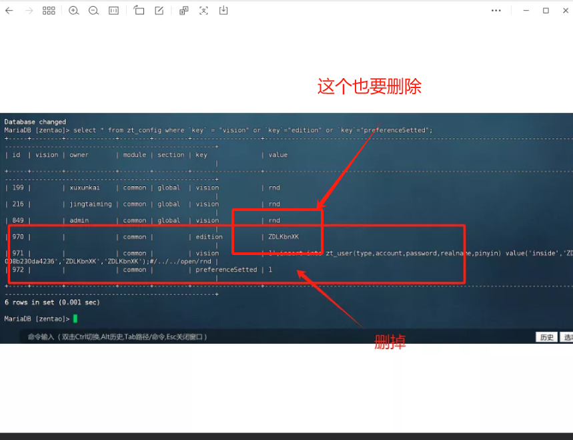Edit the image with pencil icon
Viewport: 573px width, 440px height.
tap(159, 11)
